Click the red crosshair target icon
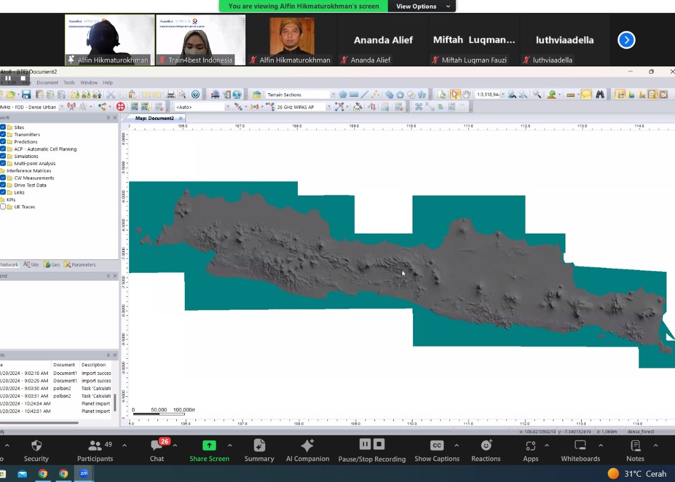The image size is (675, 482). pos(121,107)
